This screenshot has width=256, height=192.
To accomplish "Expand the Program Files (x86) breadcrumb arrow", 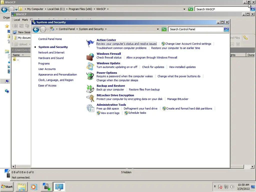I will tap(94, 9).
